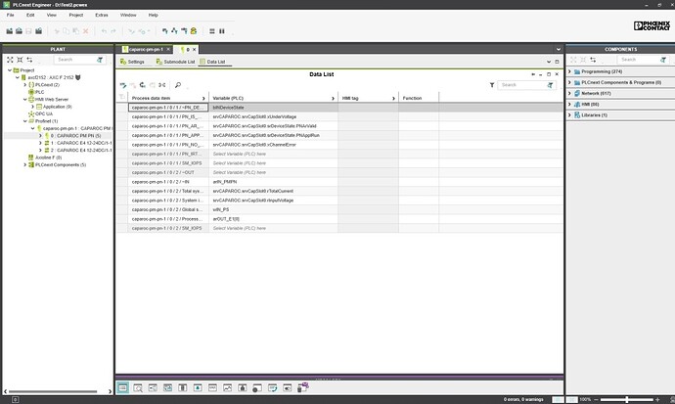Click the sync-selection arrows icon in PLANT panel
This screenshot has height=404, width=675.
coord(29,60)
